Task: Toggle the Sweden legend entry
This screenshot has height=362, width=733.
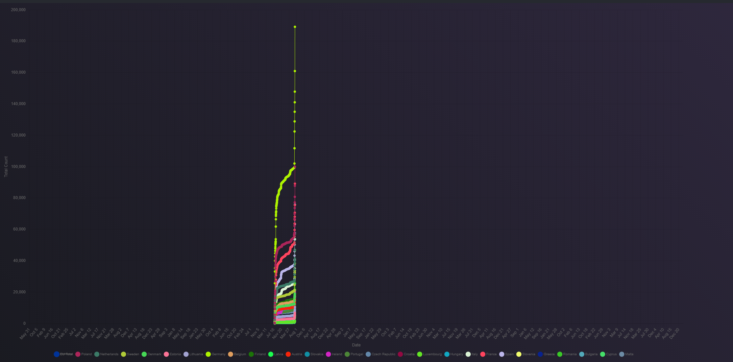Action: pyautogui.click(x=130, y=354)
